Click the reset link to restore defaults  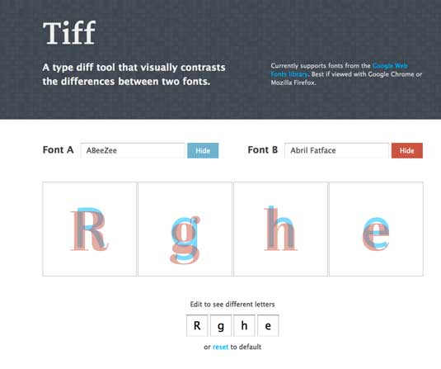pos(220,347)
